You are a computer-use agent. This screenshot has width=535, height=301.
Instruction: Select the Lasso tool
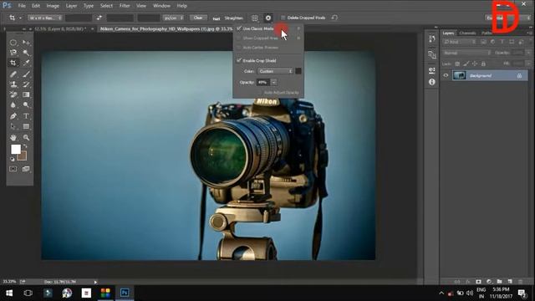pos(13,53)
